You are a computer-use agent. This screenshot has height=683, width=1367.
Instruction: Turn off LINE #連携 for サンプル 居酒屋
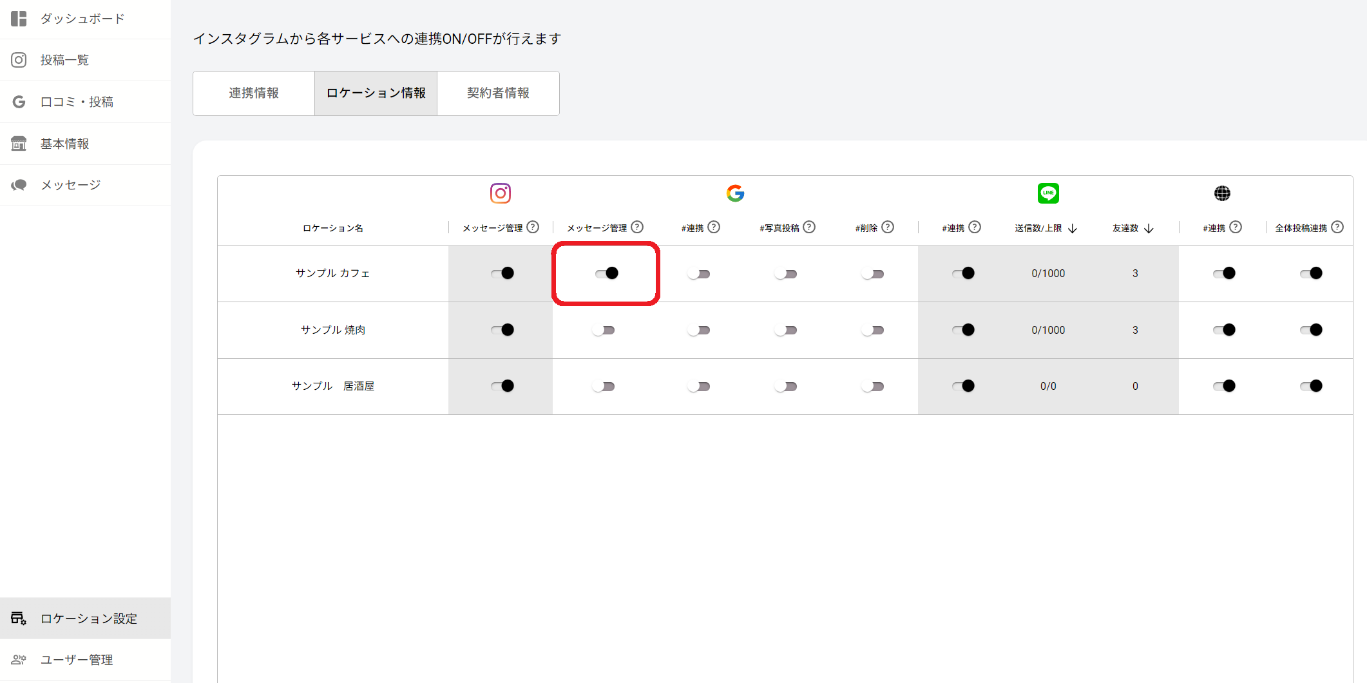963,386
